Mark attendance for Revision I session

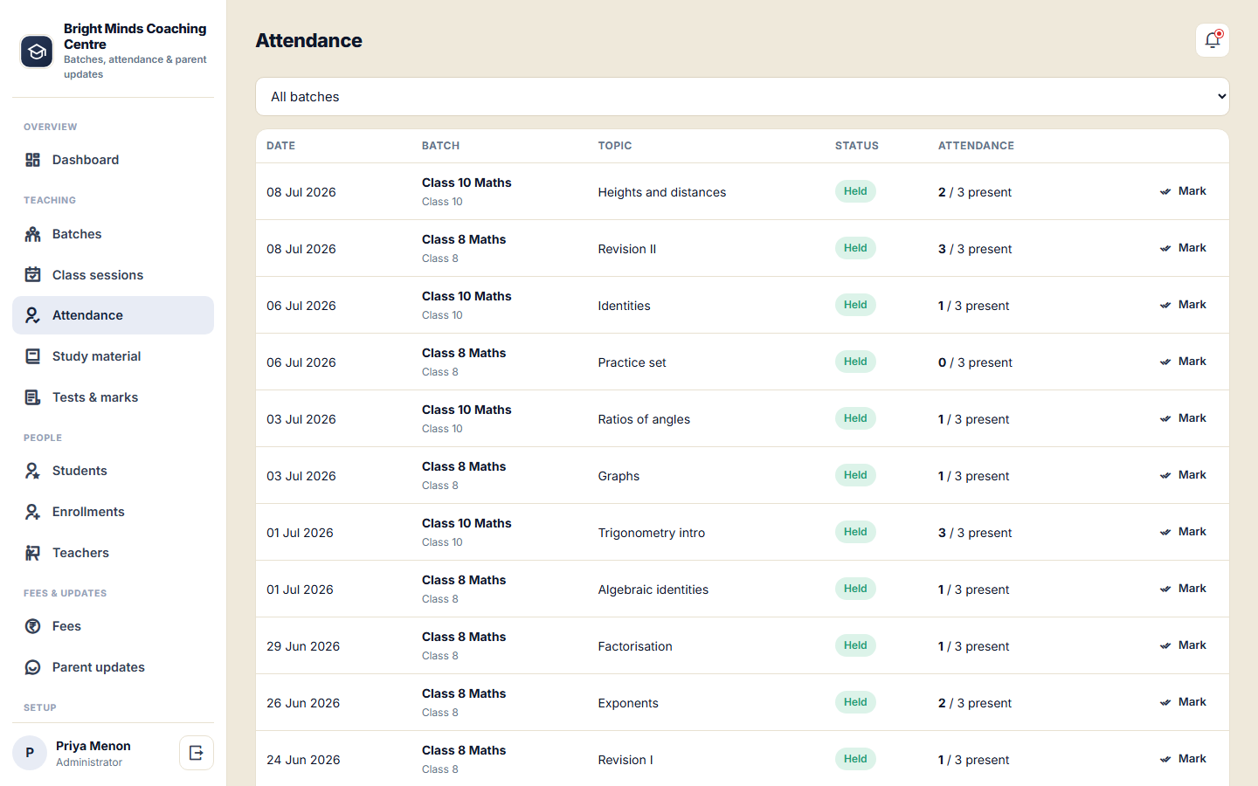[1183, 759]
